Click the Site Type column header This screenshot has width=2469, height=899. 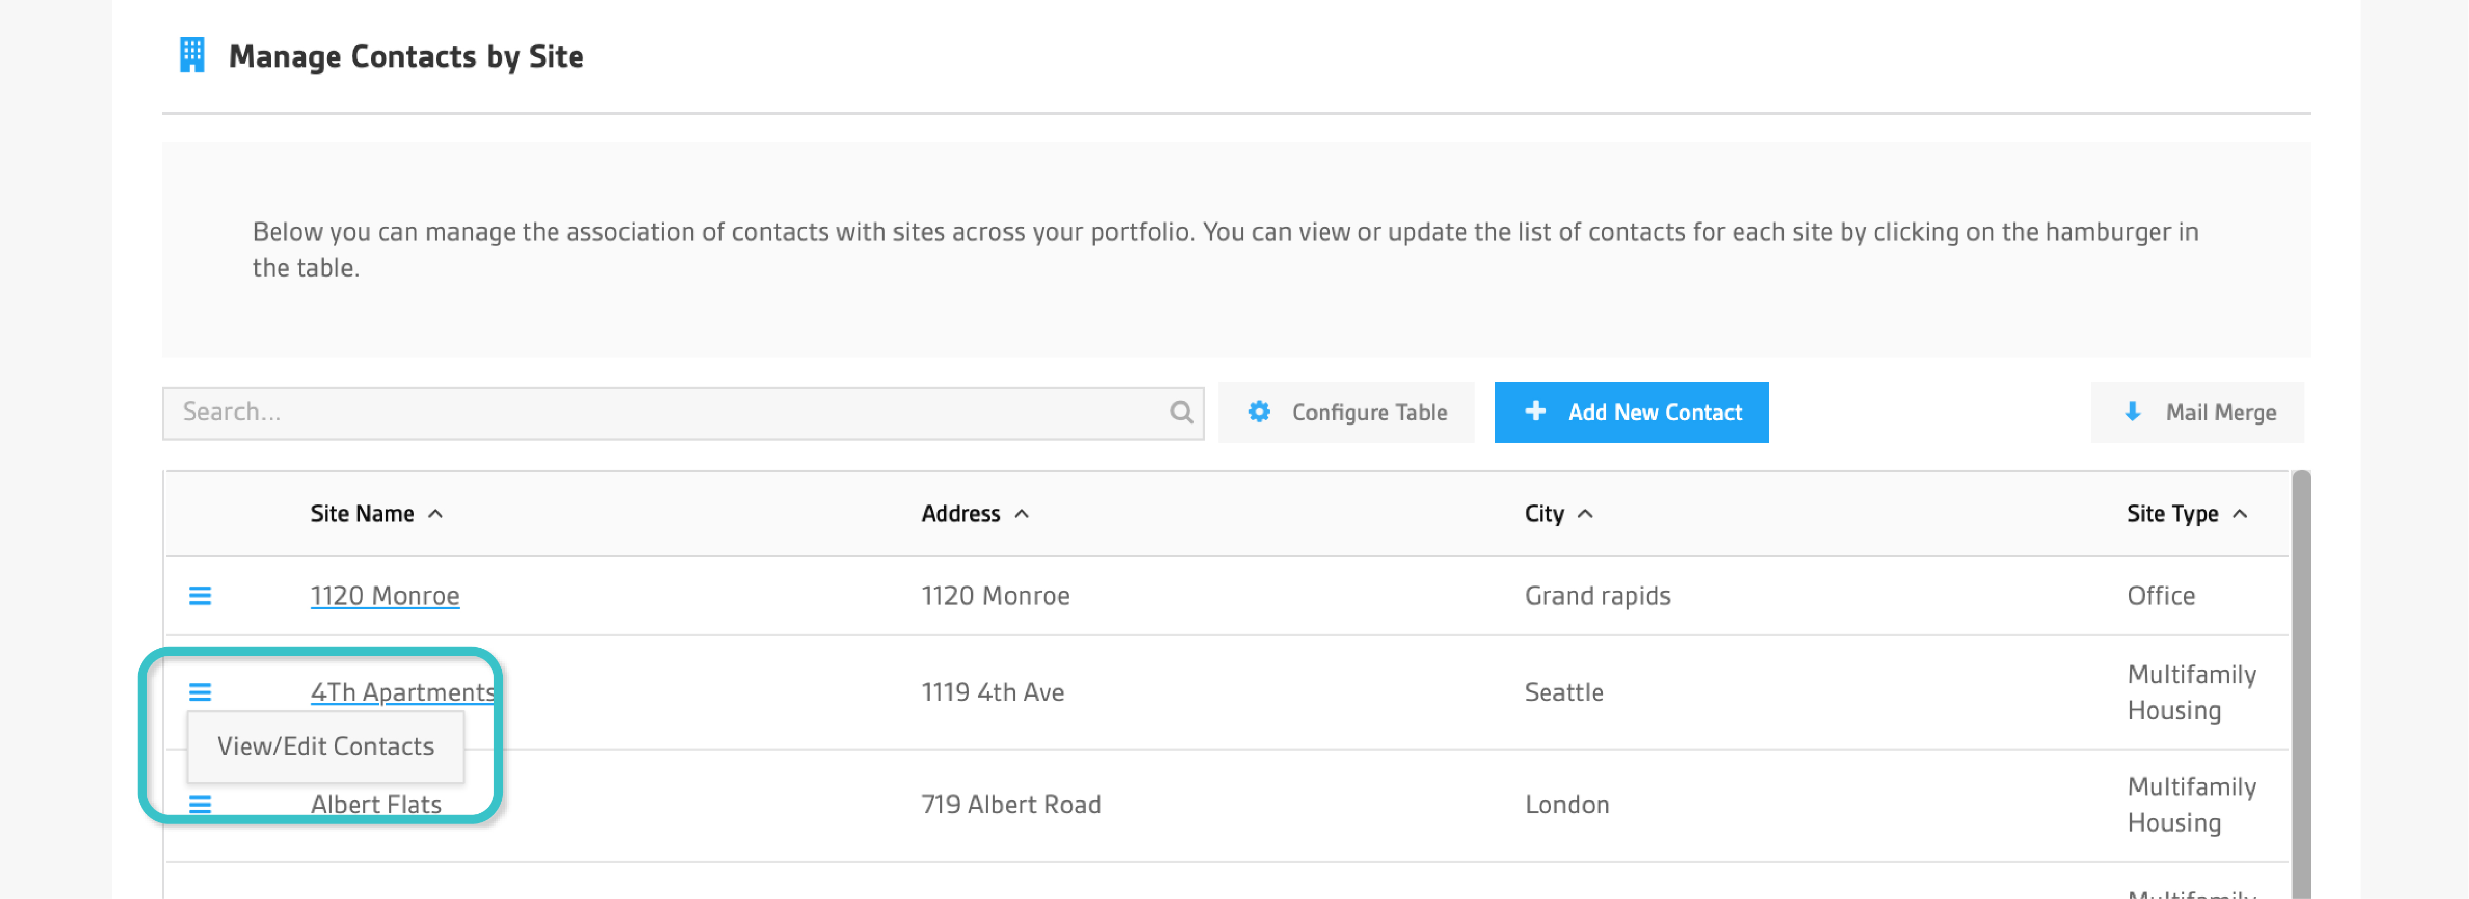pyautogui.click(x=2172, y=514)
